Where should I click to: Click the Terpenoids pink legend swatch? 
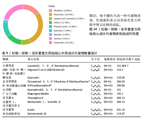[x=51, y=42]
